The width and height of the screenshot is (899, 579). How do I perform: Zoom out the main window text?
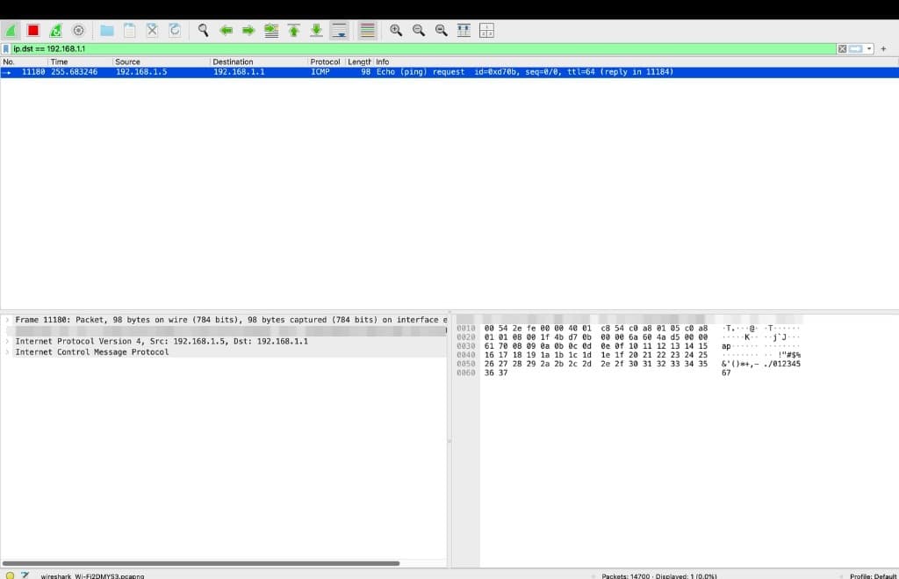point(419,31)
